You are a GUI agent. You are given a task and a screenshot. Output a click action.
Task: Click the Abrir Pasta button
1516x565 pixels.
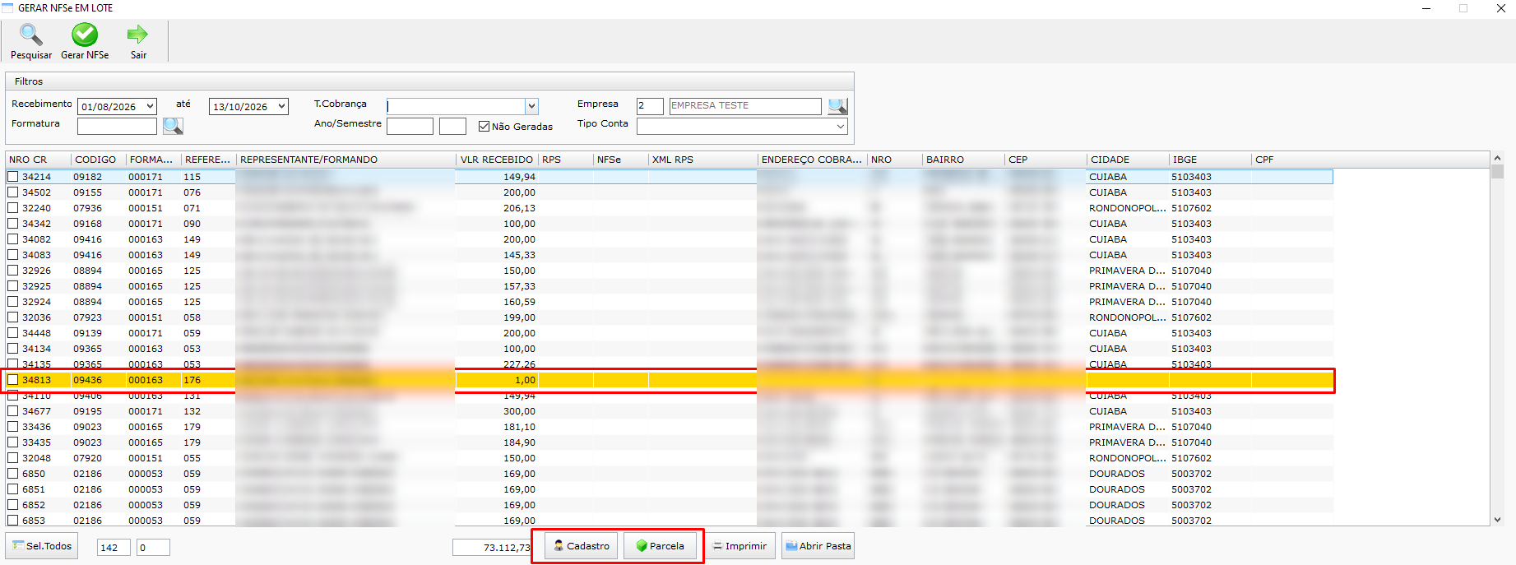point(818,546)
